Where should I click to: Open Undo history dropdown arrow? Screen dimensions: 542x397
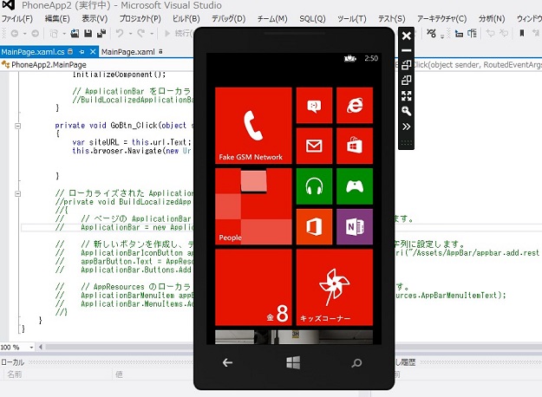tap(130, 34)
